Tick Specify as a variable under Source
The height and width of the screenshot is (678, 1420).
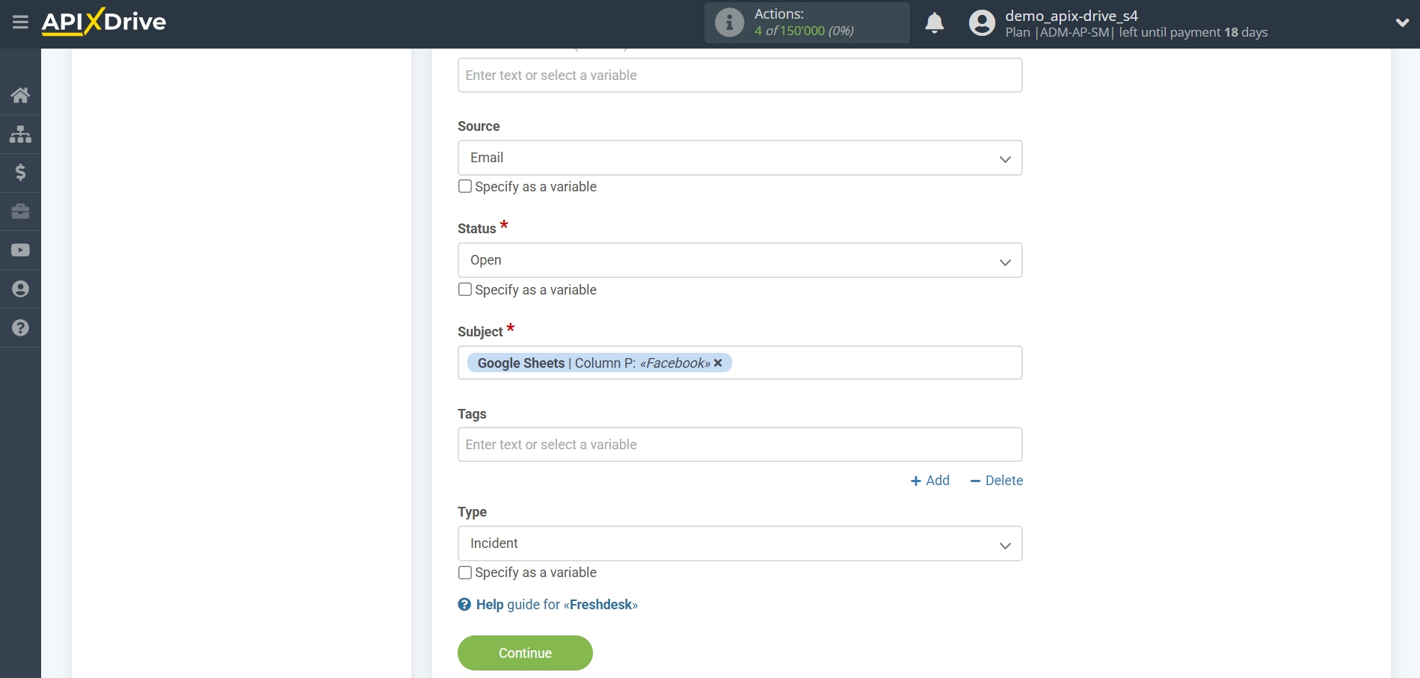[x=465, y=186]
